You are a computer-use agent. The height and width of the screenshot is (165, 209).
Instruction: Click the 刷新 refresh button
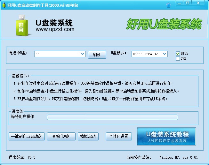tap(97, 55)
